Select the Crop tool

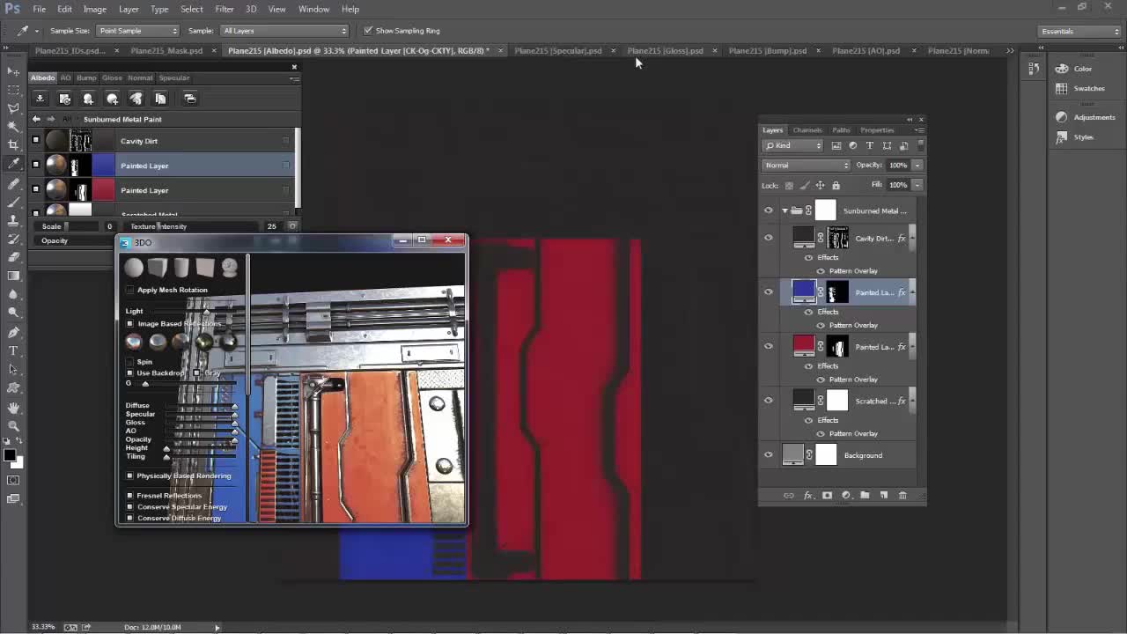coord(13,144)
